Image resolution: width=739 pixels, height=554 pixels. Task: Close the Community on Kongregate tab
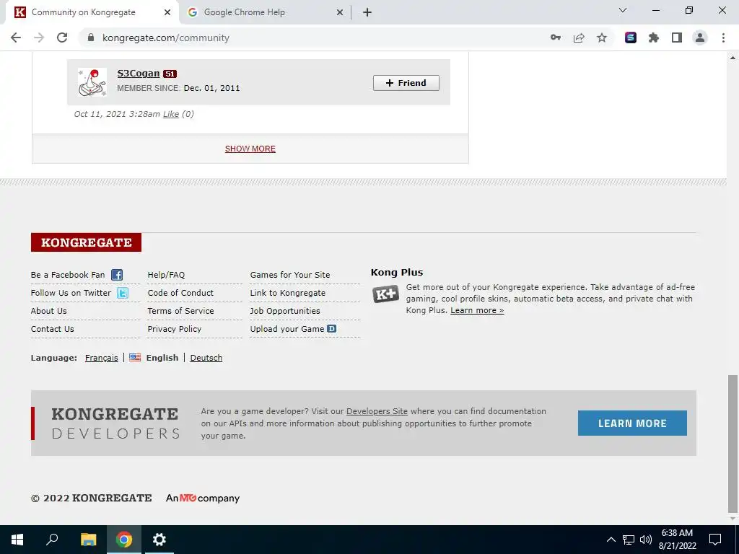pyautogui.click(x=167, y=12)
